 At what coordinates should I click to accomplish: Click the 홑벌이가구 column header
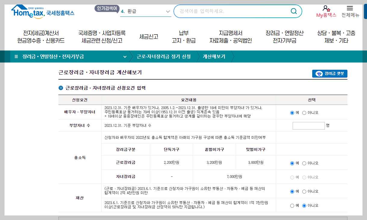click(214, 149)
